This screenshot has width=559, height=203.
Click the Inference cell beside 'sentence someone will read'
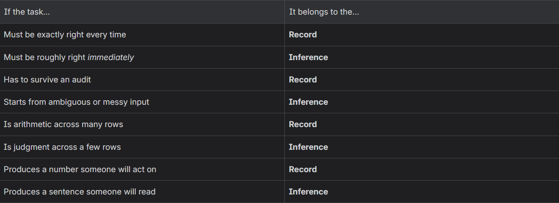(422, 192)
